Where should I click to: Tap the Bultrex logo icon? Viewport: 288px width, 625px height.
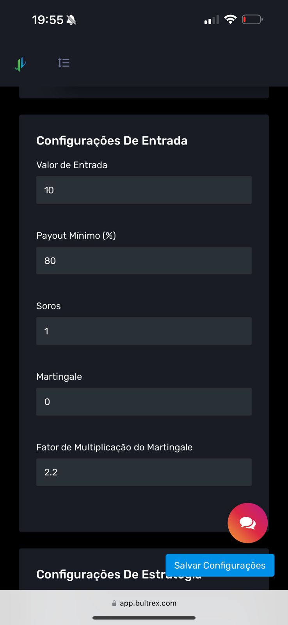tap(21, 64)
